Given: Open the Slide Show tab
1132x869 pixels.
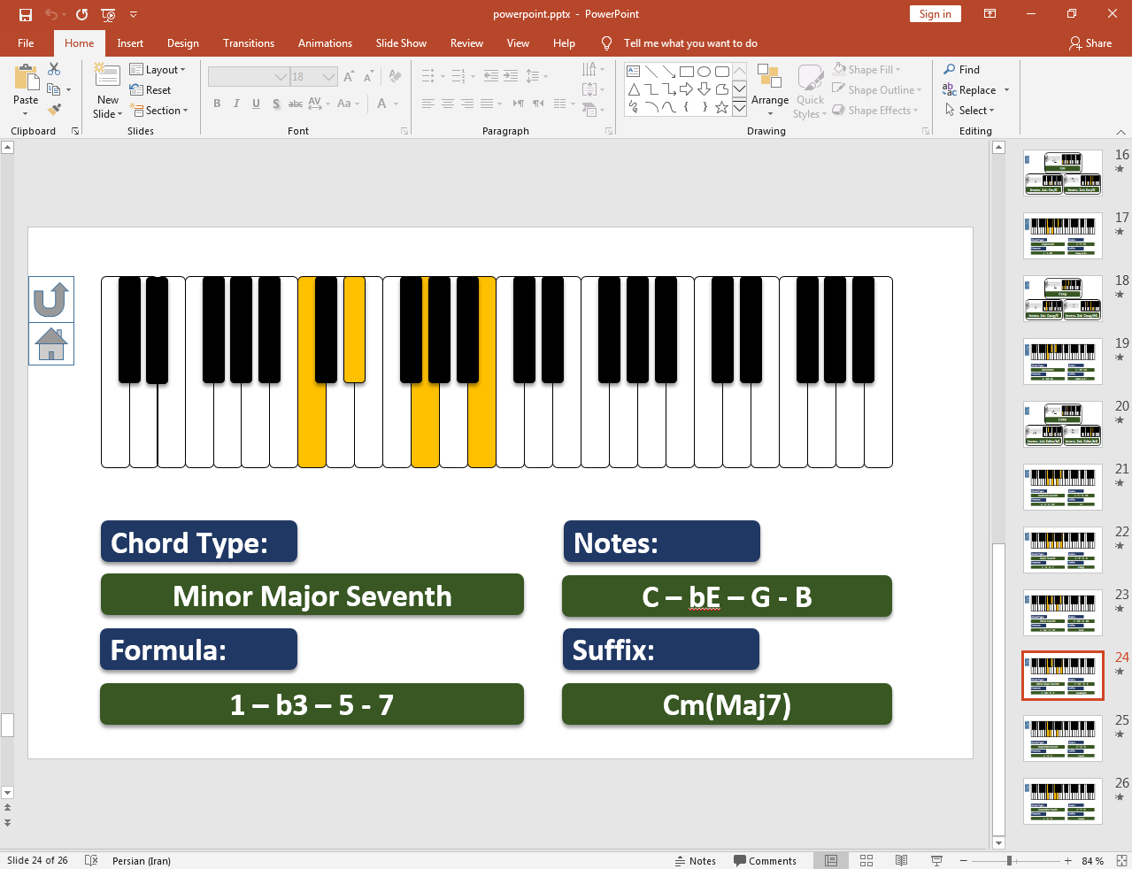Looking at the screenshot, I should (401, 43).
